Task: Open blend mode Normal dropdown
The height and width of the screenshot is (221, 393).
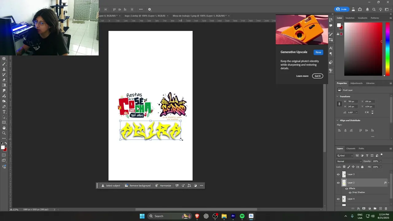Action: [x=349, y=161]
